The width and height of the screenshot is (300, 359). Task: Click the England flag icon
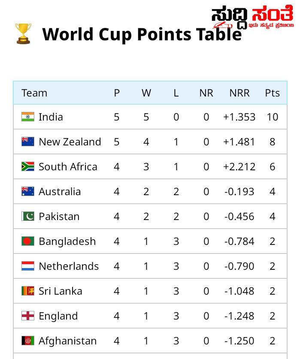28,316
